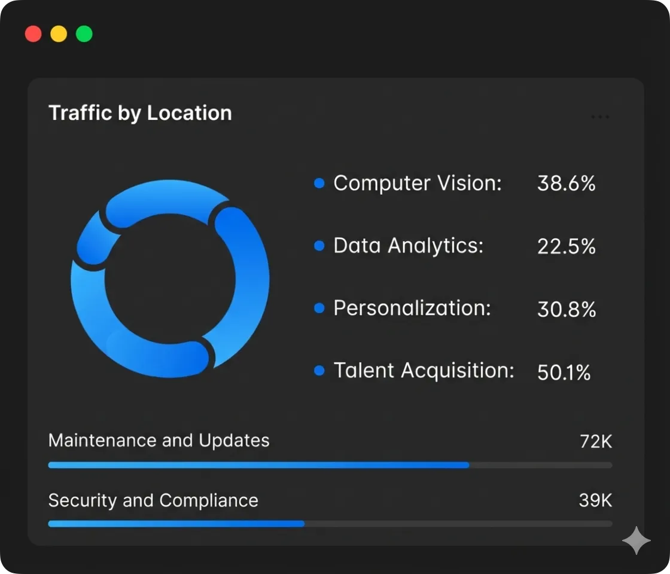
Task: Click the green maximize window button
Action: pyautogui.click(x=84, y=33)
